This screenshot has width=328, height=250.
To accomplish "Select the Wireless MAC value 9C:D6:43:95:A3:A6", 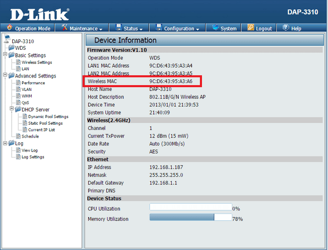I will coord(171,81).
